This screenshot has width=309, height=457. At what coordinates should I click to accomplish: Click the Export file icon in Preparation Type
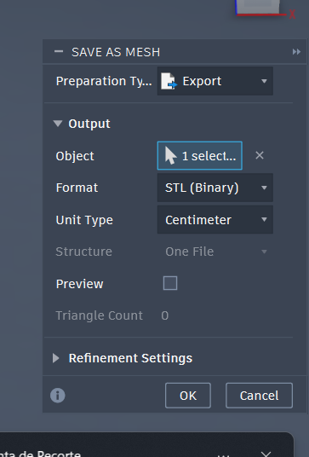tap(169, 81)
